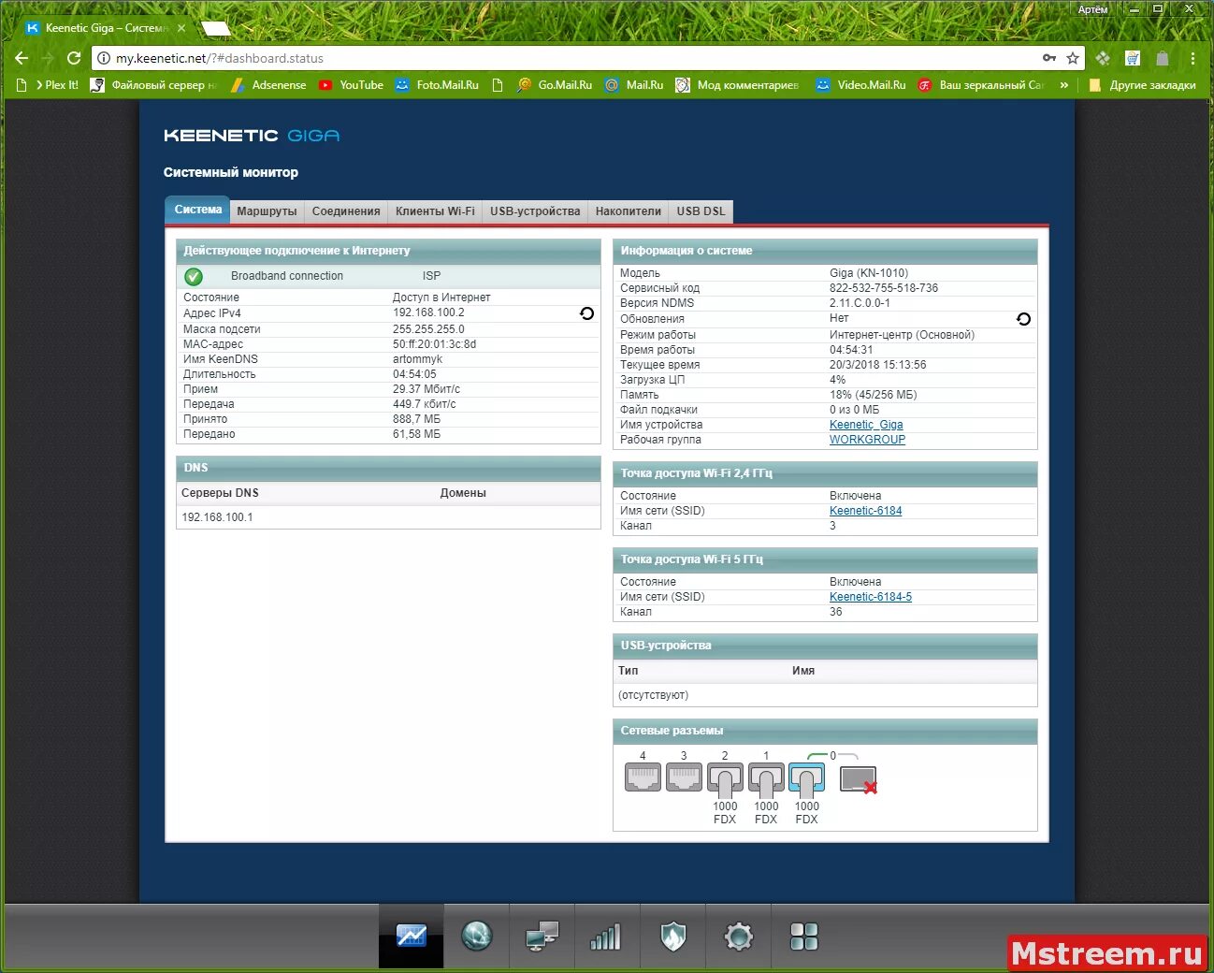Open the Keenetic_Giga device name link
Image resolution: width=1214 pixels, height=973 pixels.
pyautogui.click(x=866, y=425)
